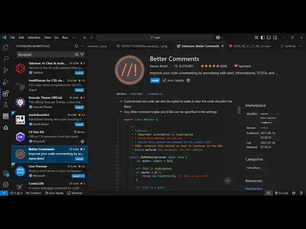Open editor more actions ellipsis next to Settings
Image resolution: width=306 pixels, height=229 pixels.
301,46
